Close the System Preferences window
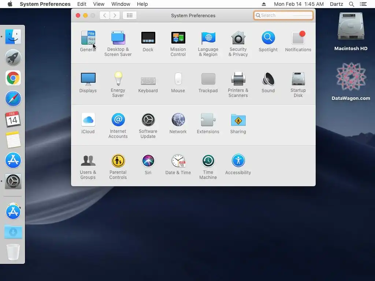The height and width of the screenshot is (281, 375). (78, 15)
